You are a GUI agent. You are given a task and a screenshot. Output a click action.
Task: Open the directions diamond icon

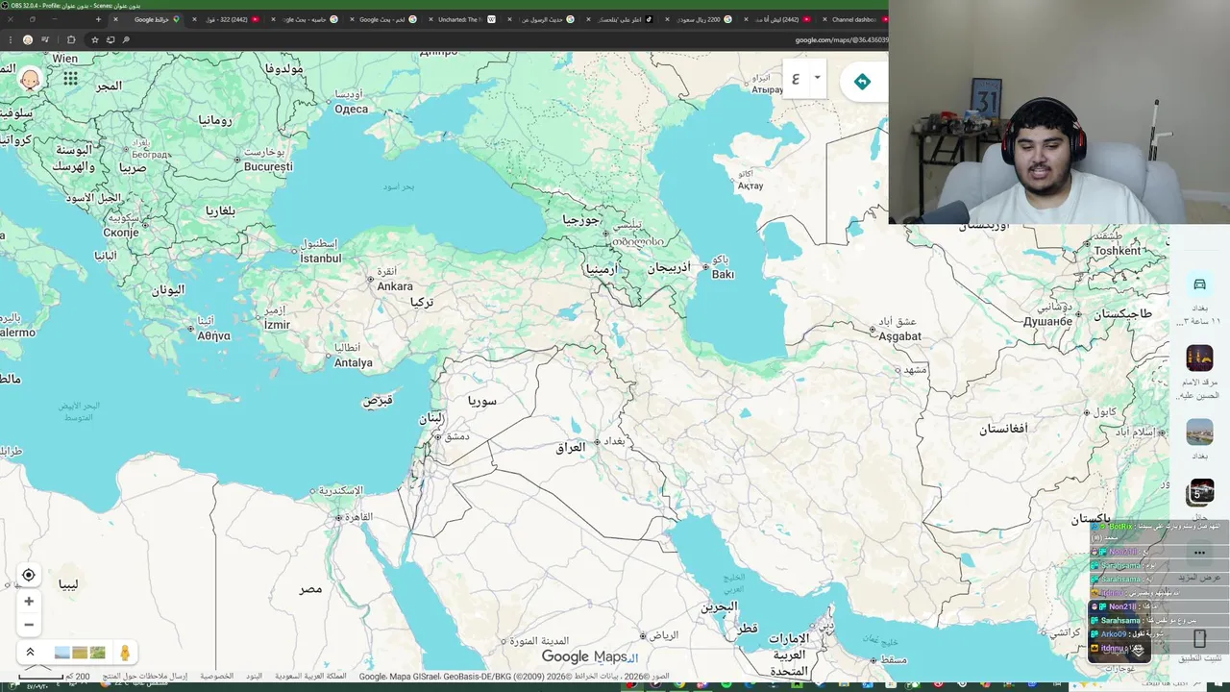862,82
